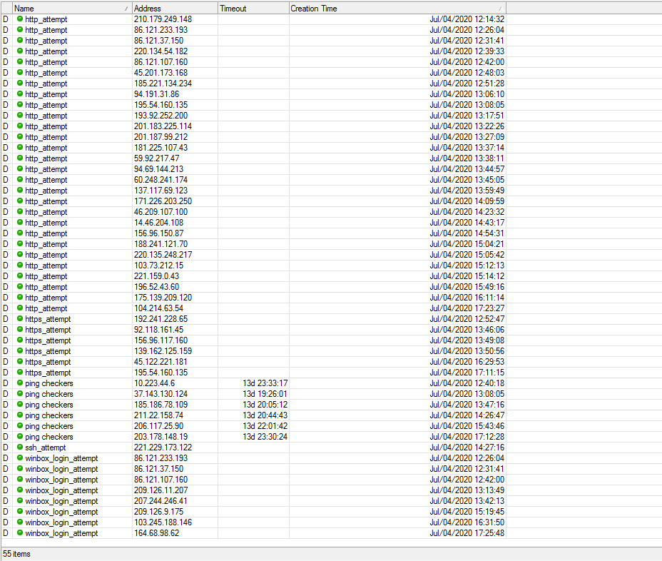This screenshot has width=662, height=561.
Task: Sort list by Creation Time column header
Action: (397, 8)
